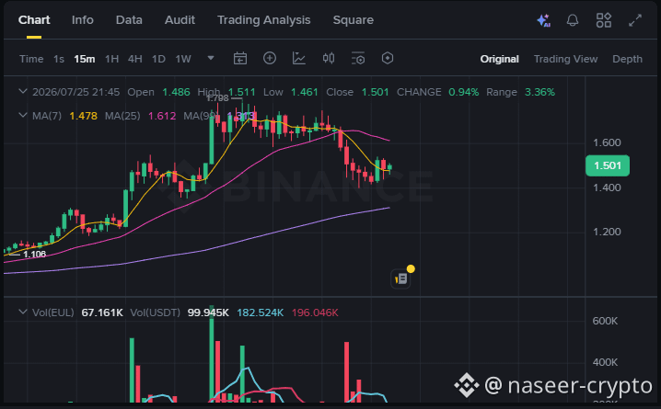Collapse the MA indicator row chevron
The height and width of the screenshot is (409, 661).
tap(23, 115)
